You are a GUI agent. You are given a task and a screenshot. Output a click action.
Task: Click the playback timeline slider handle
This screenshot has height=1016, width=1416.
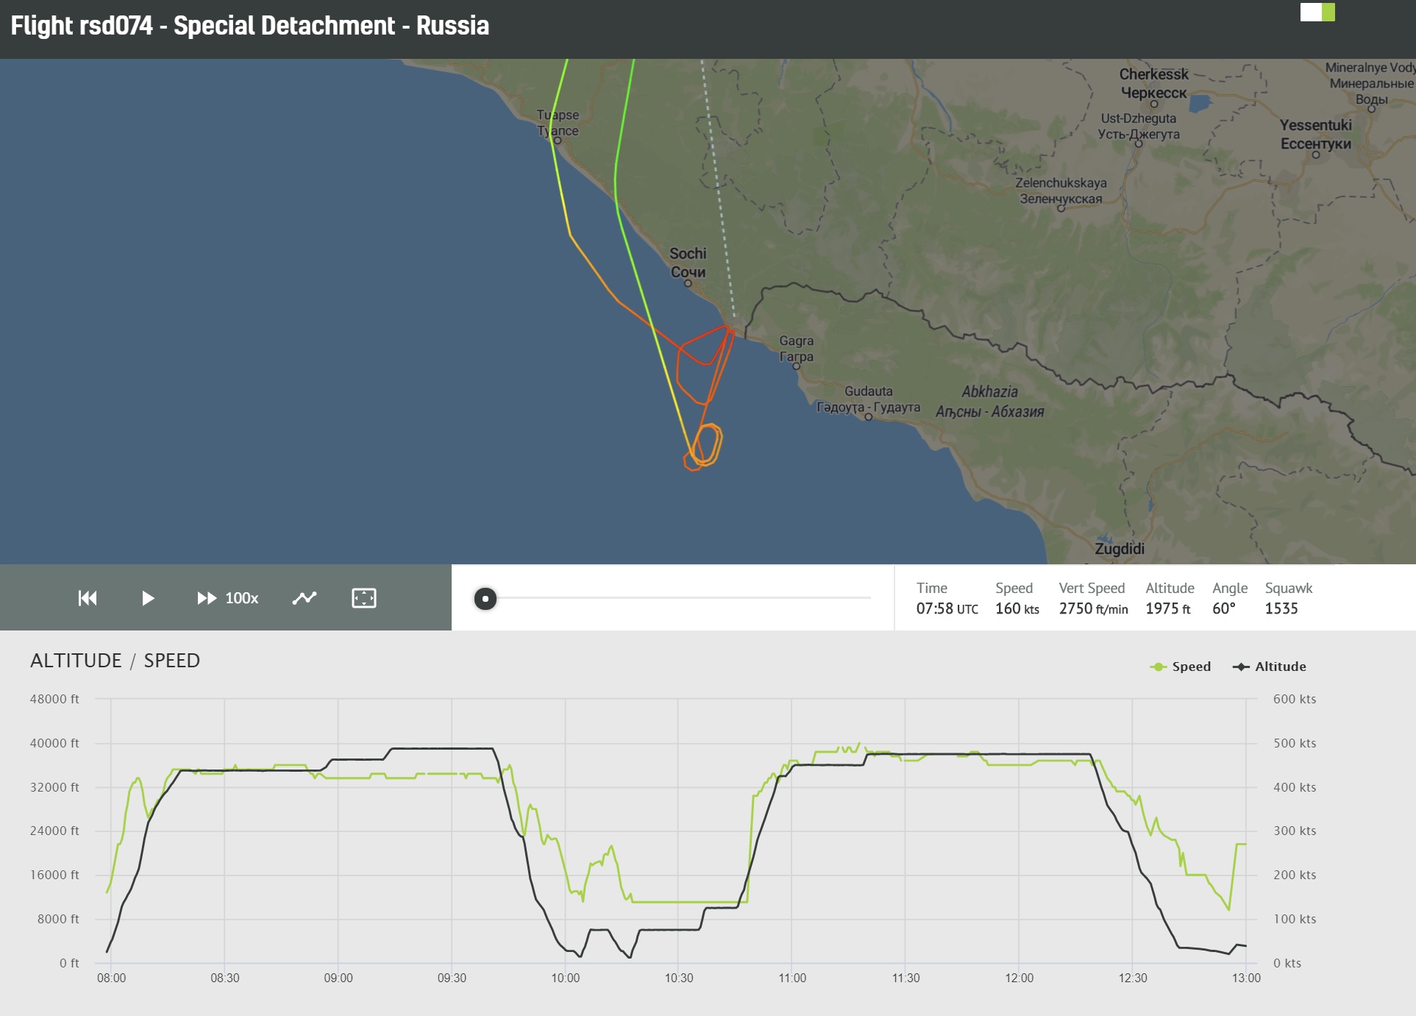tap(485, 599)
